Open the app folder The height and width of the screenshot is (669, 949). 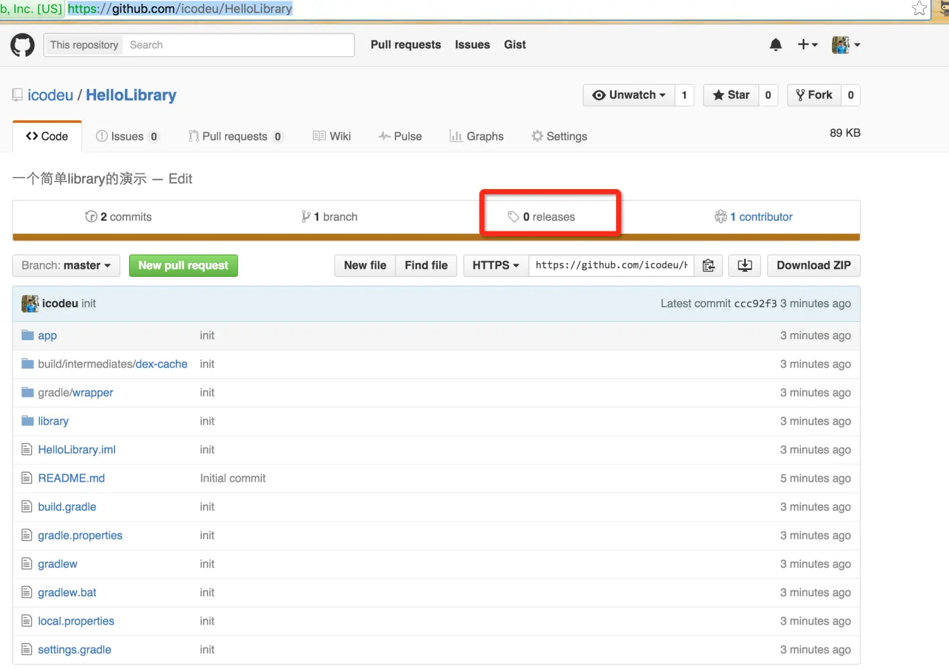click(x=47, y=336)
